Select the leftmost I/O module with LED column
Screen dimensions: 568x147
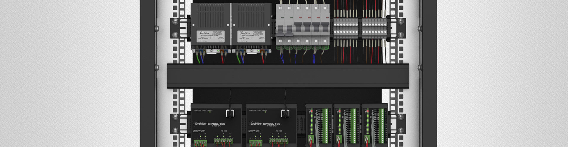tap(319, 125)
